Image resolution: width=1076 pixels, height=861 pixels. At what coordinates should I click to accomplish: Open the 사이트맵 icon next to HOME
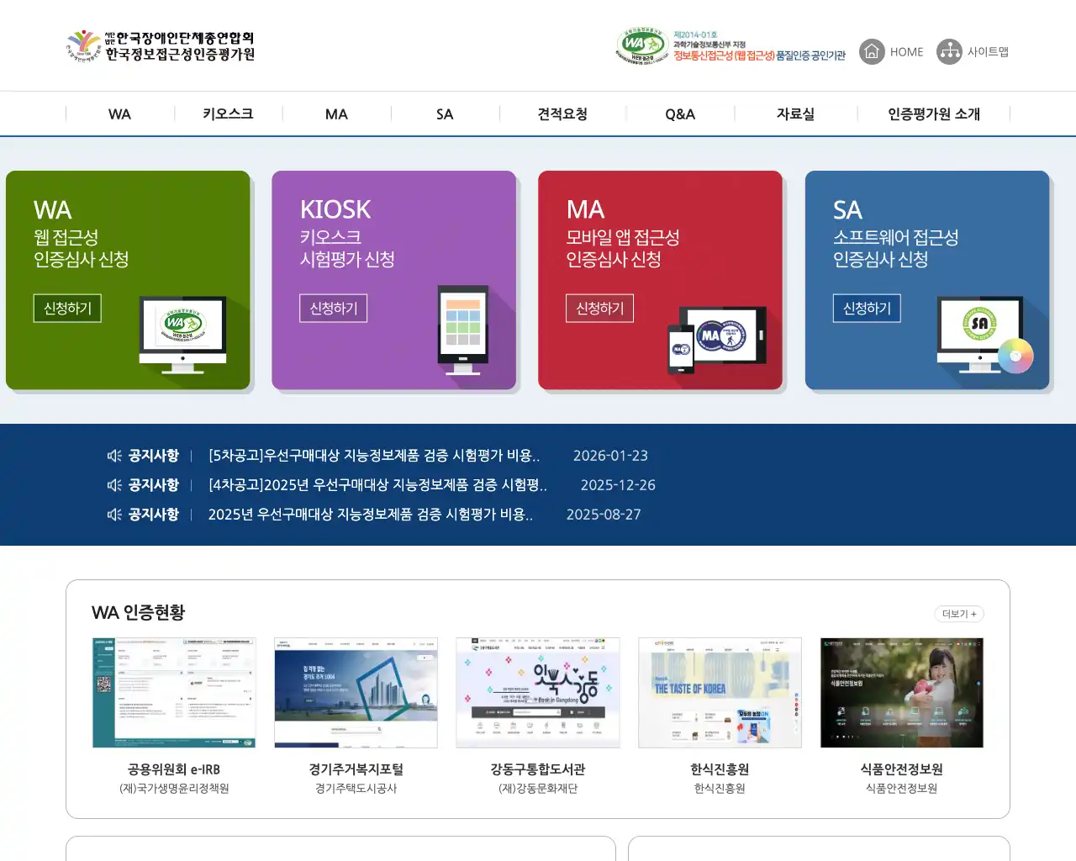[949, 51]
